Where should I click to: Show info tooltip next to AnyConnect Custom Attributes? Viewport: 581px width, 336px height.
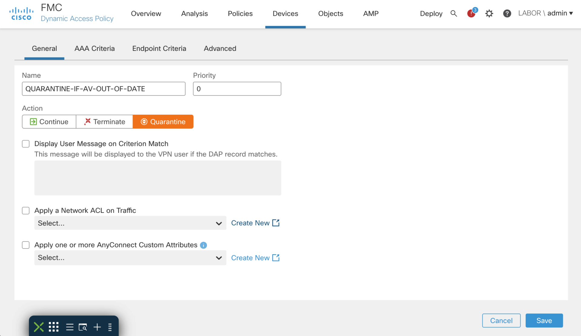point(203,245)
